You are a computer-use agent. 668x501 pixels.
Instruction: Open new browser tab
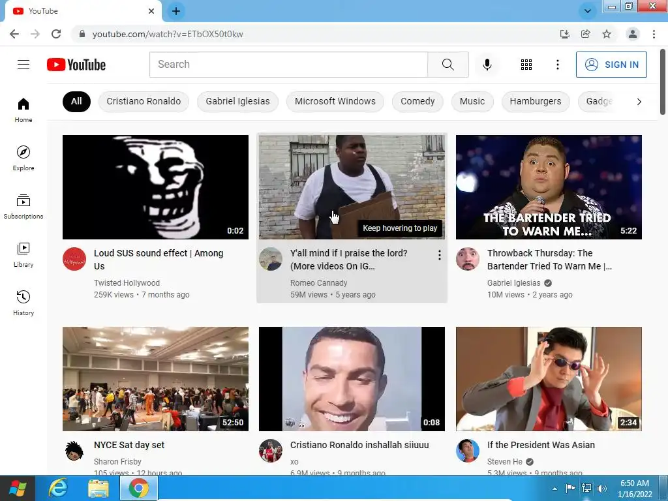tap(176, 11)
